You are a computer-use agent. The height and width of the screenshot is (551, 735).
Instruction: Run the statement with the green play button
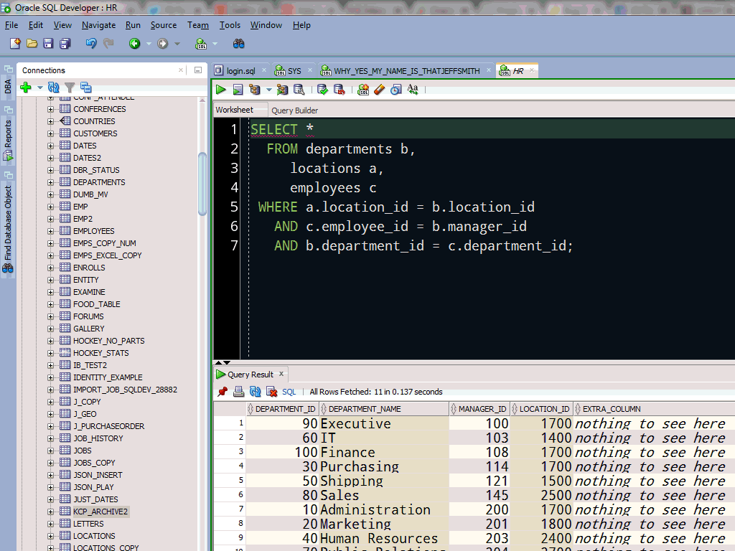click(x=221, y=90)
